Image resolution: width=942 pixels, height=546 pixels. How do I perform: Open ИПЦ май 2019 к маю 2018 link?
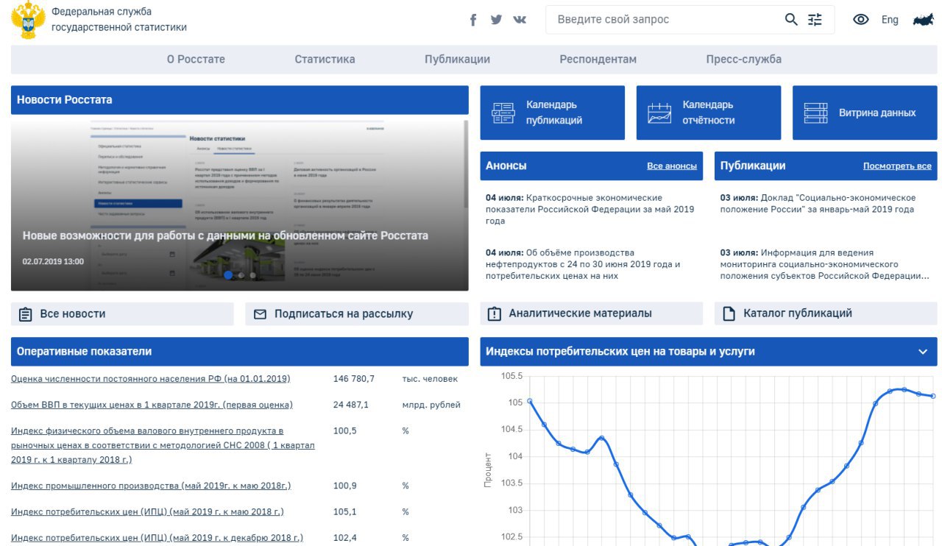point(147,511)
